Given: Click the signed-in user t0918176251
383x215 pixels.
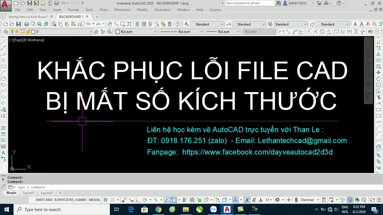Looking at the screenshot, I should click(298, 3).
